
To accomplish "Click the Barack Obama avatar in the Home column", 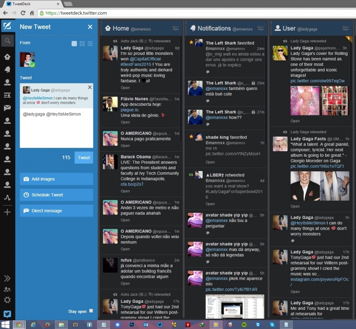I will point(110,162).
